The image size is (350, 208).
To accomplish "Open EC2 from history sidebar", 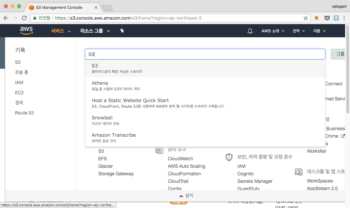I will (x=19, y=93).
